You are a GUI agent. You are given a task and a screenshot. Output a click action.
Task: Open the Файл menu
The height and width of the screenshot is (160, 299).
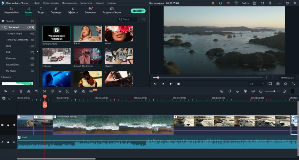pos(37,3)
